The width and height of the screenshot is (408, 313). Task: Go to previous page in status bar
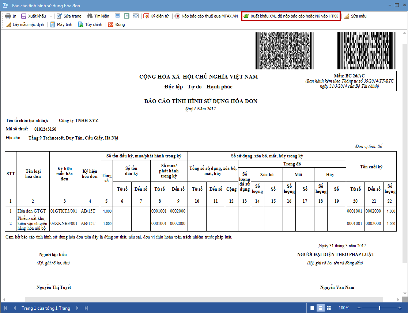15,308
